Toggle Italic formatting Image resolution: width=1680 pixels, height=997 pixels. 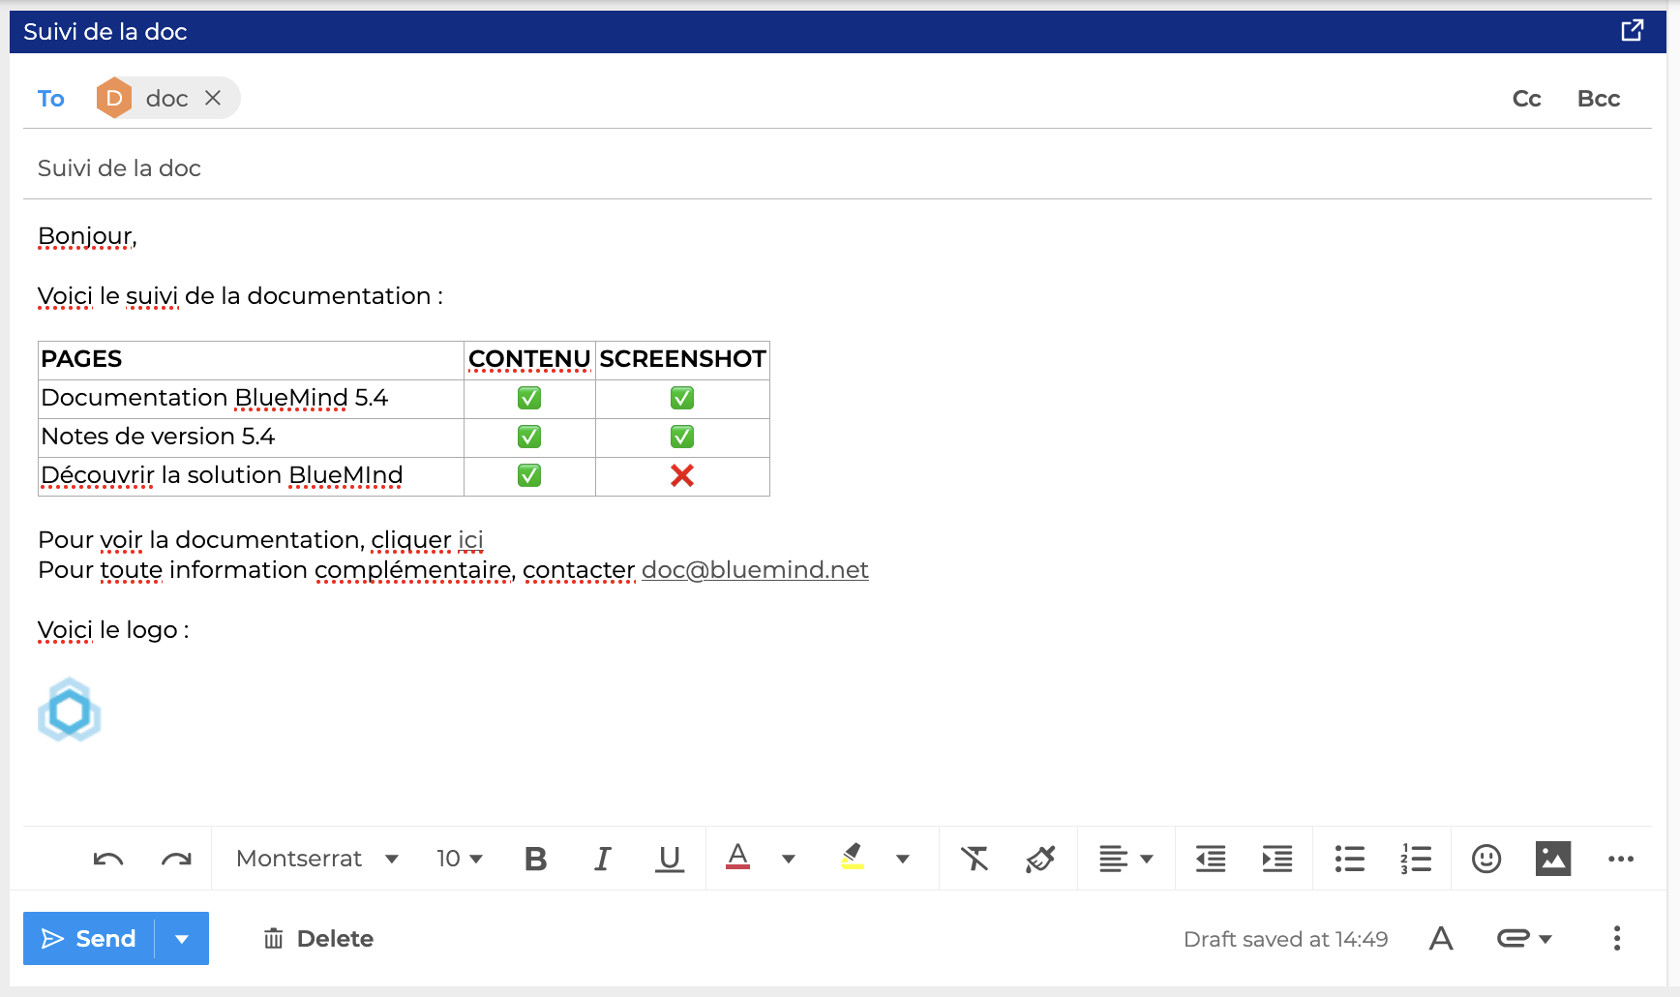602,859
